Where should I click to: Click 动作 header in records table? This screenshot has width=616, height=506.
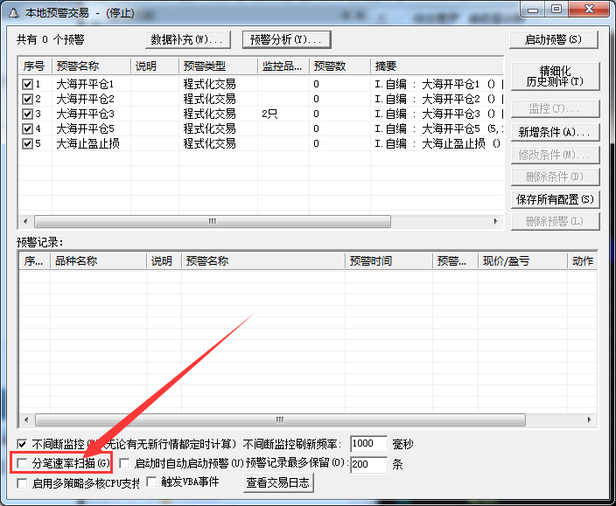point(583,260)
